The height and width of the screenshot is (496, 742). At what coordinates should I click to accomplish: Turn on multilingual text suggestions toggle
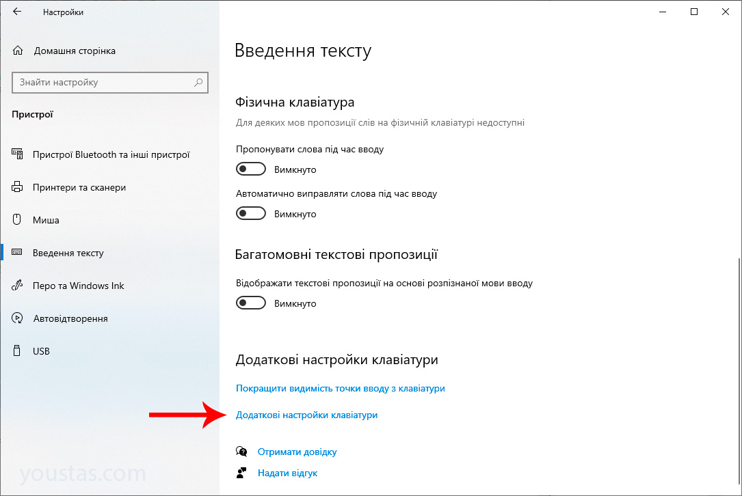tap(251, 303)
